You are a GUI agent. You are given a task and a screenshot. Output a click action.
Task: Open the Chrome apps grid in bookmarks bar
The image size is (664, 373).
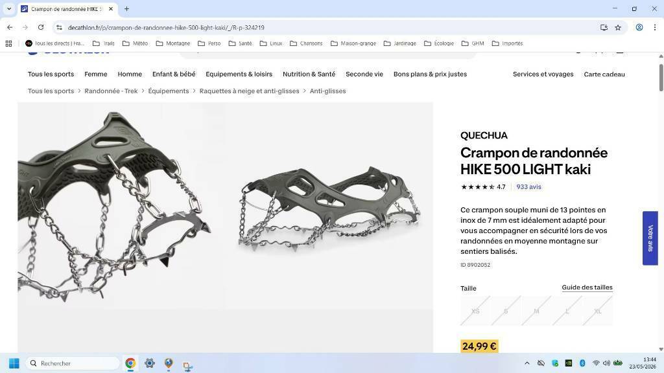pyautogui.click(x=8, y=43)
